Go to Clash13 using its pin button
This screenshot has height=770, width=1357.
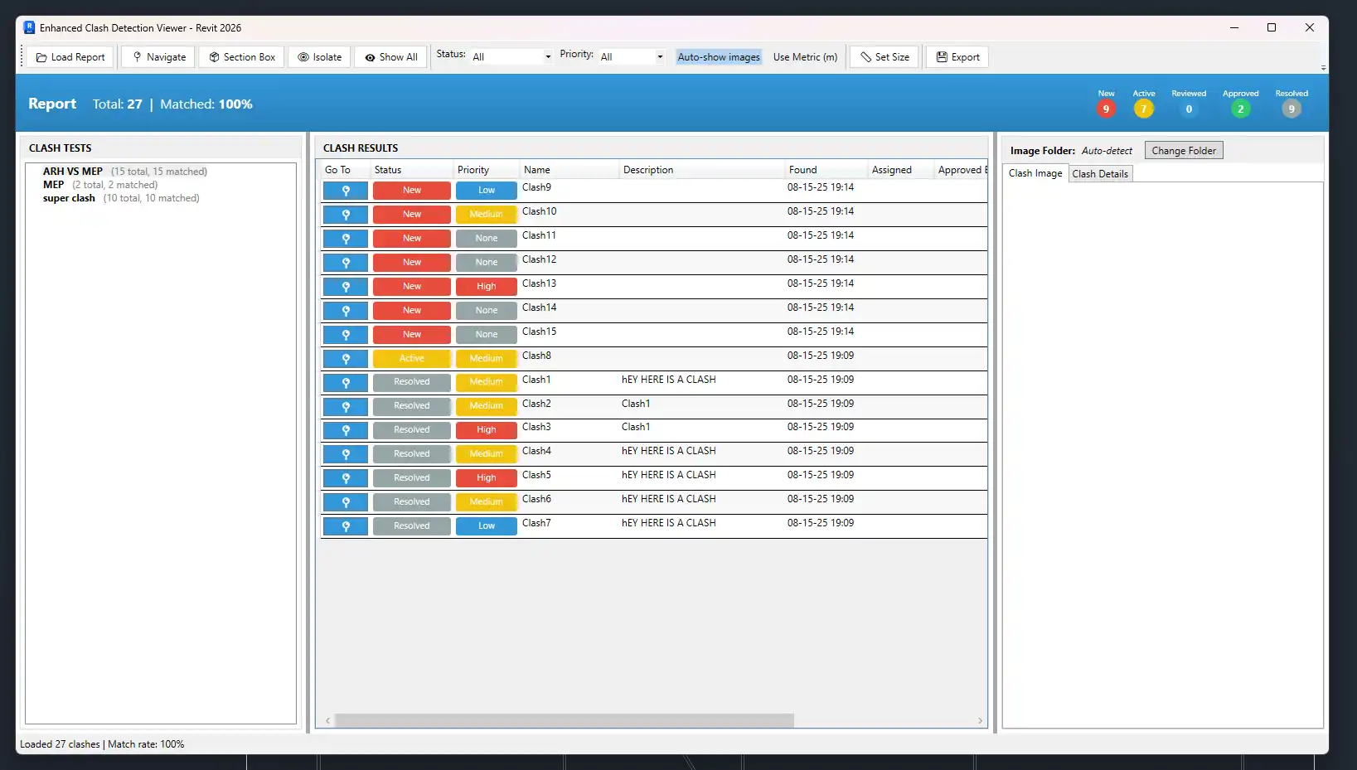pos(346,287)
